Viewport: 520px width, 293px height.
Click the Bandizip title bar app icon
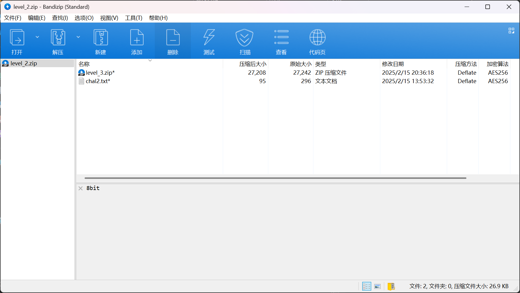pyautogui.click(x=7, y=7)
